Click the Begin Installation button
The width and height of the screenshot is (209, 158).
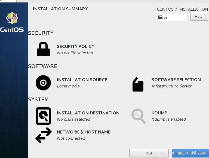190,153
